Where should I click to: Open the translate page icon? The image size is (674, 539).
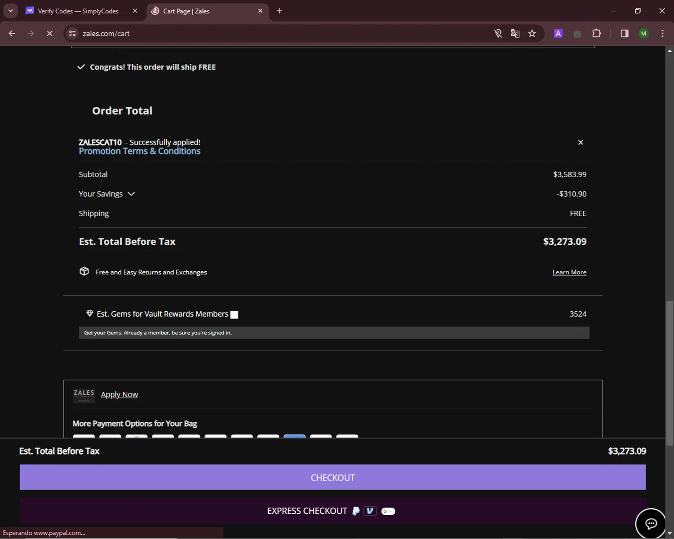[515, 33]
